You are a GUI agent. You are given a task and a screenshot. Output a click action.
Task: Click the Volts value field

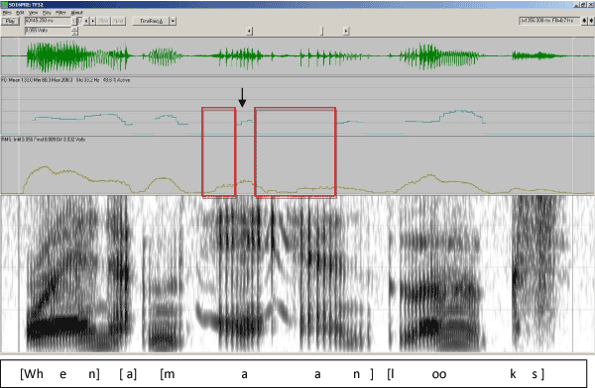click(x=48, y=31)
